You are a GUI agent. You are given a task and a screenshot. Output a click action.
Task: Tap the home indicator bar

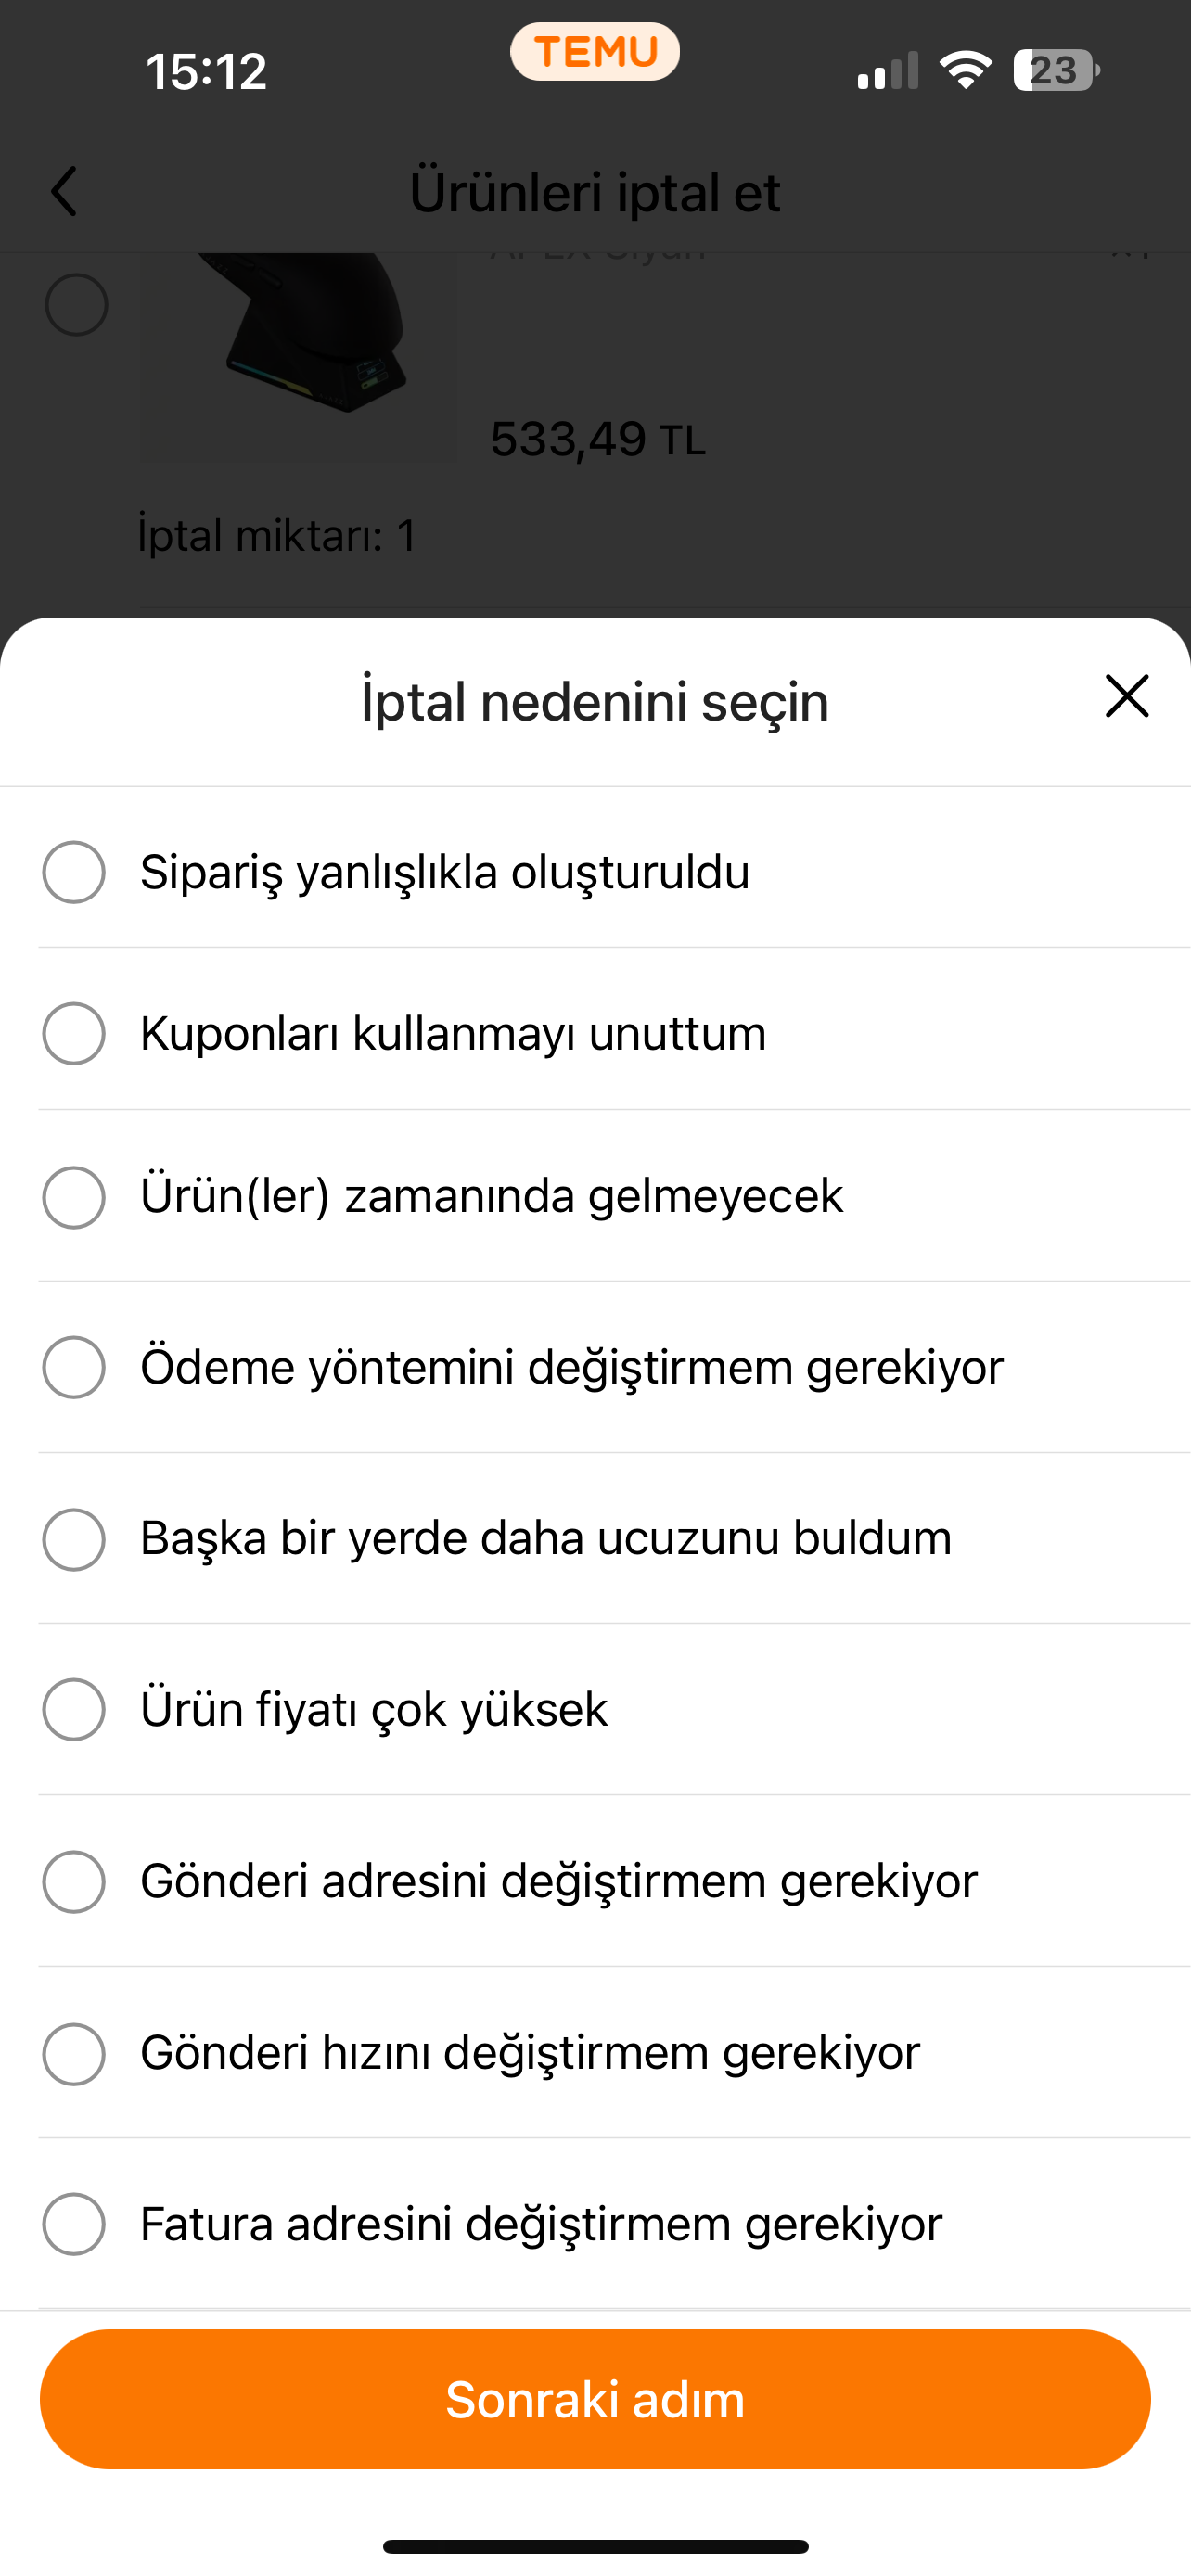(595, 2546)
